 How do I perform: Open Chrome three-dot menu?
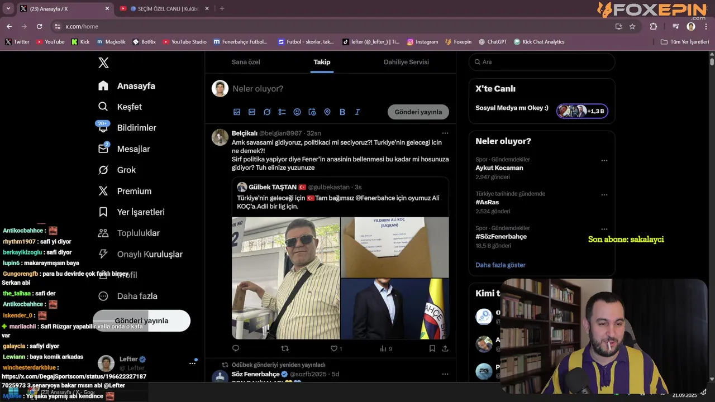[706, 26]
